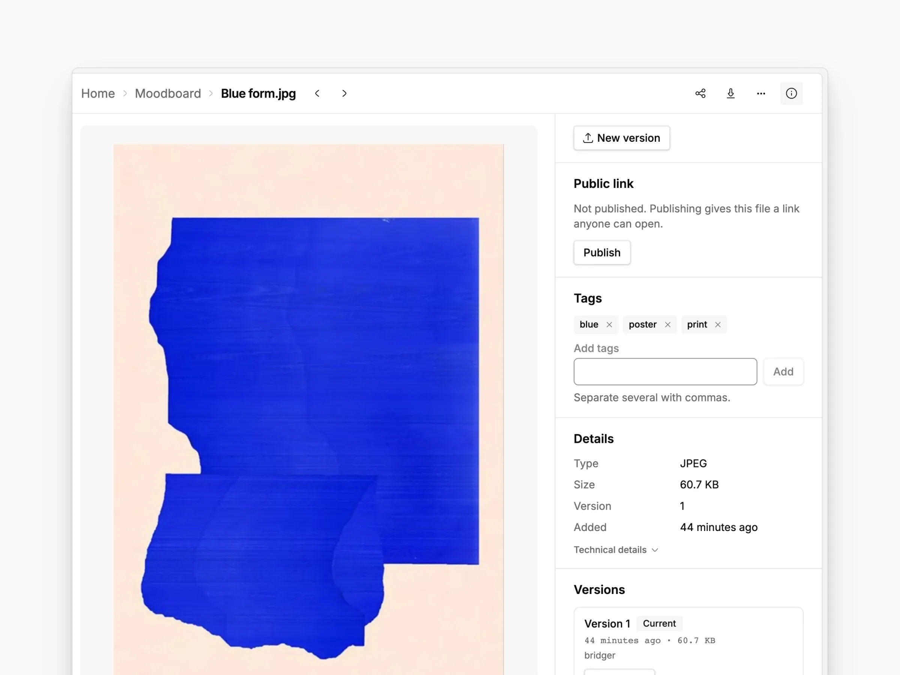Focus the Add tags input field
The width and height of the screenshot is (900, 675).
tap(665, 372)
